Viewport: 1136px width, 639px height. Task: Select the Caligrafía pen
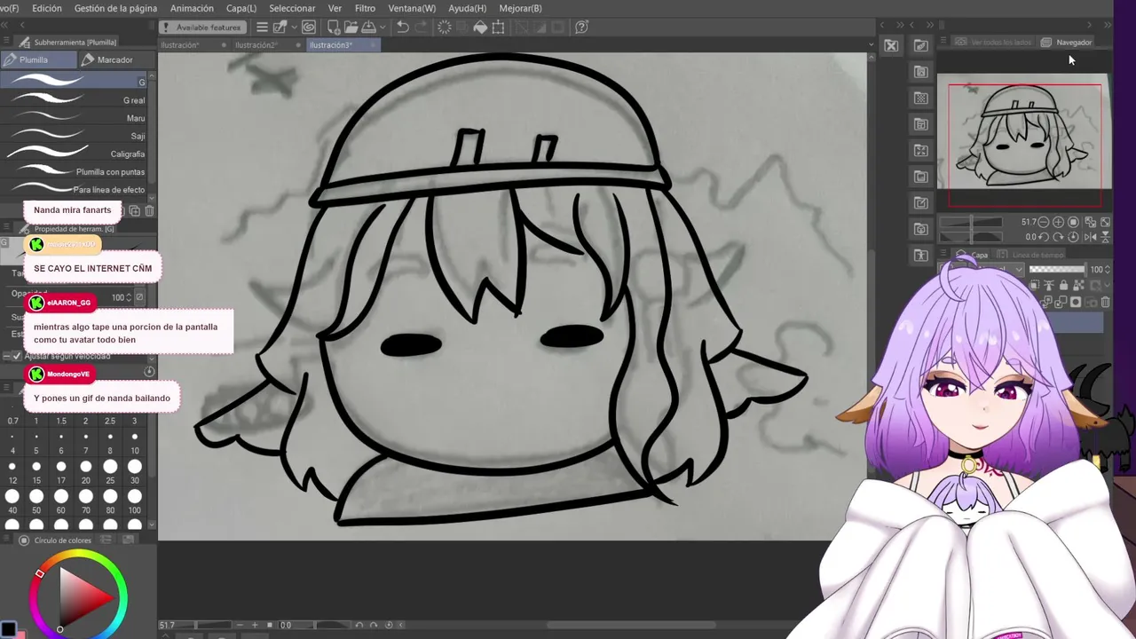click(75, 154)
